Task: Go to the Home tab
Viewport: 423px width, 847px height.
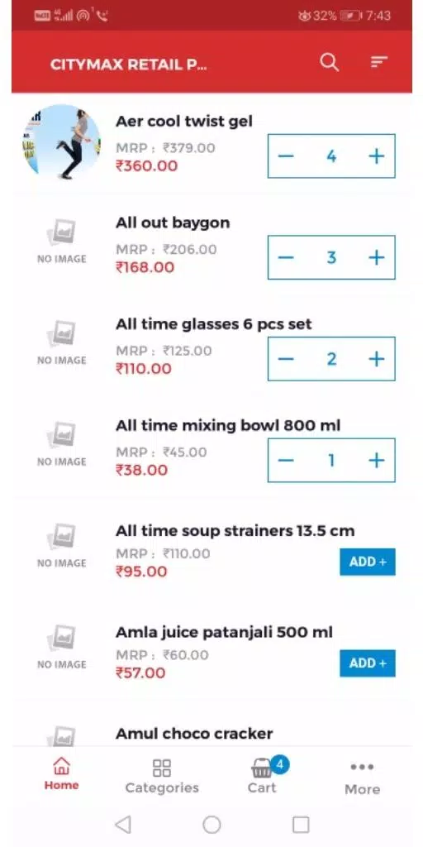Action: point(61,774)
